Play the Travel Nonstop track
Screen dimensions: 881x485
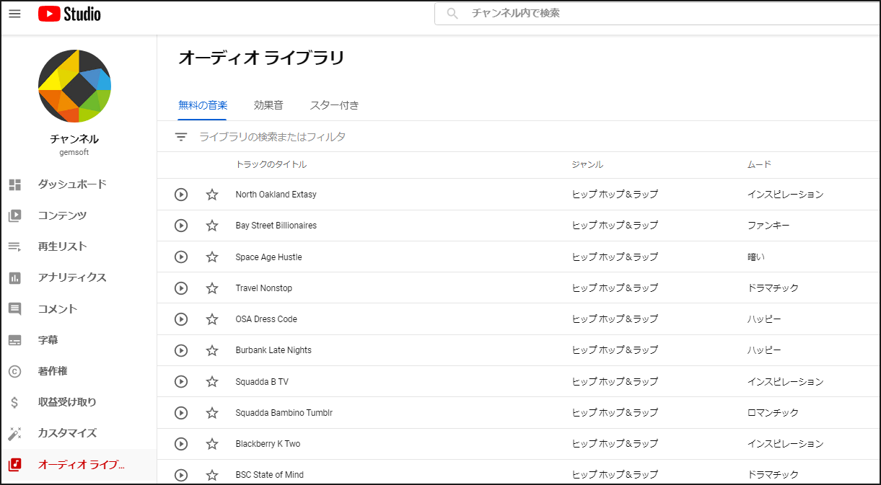[181, 288]
